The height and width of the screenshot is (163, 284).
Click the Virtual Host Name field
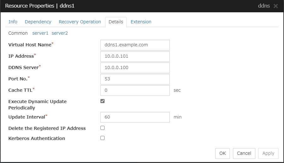coord(135,45)
